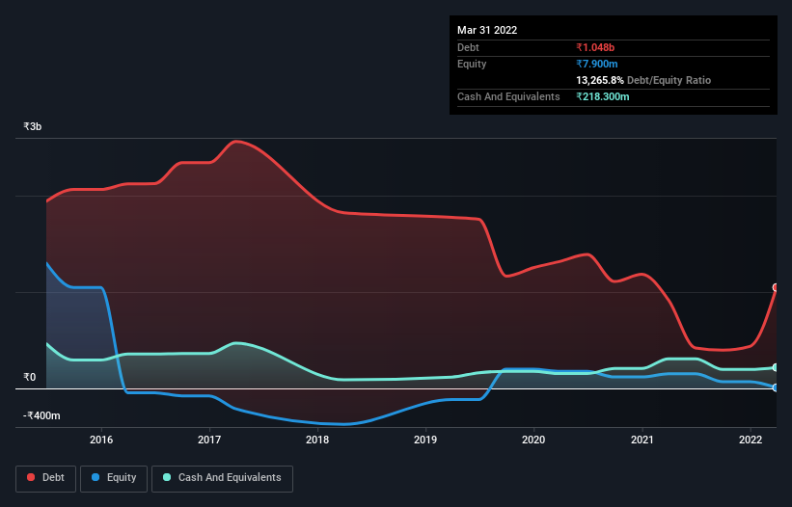The image size is (792, 507).
Task: Click the 2019 x-axis label
Action: [425, 440]
